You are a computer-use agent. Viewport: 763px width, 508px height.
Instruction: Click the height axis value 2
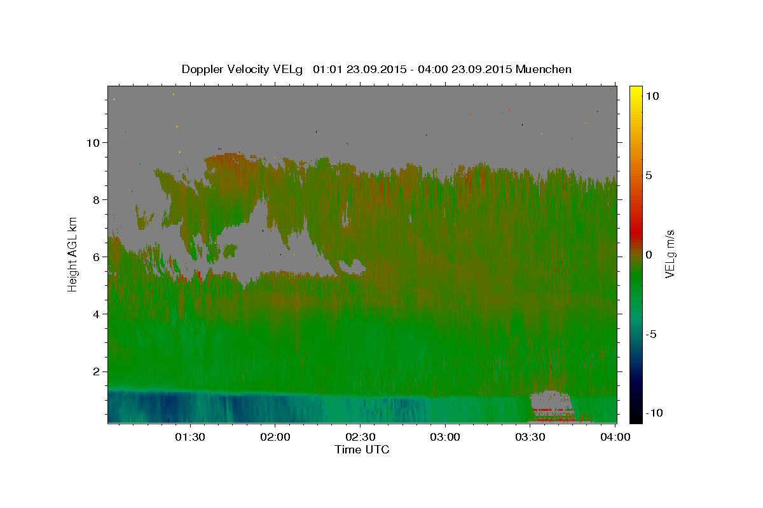pos(95,371)
